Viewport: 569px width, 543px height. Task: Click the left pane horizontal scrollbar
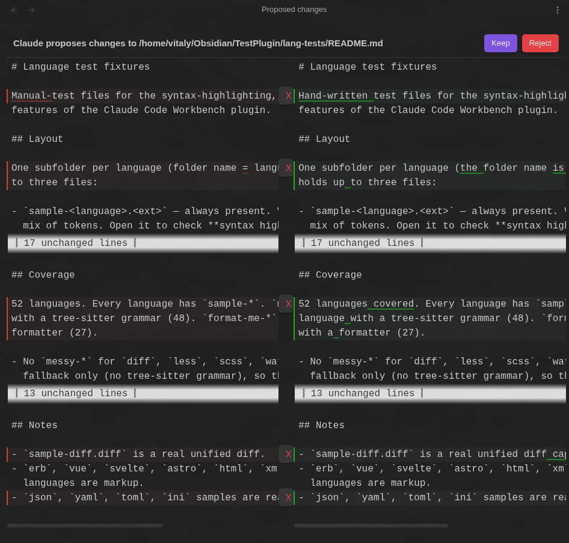pyautogui.click(x=85, y=525)
